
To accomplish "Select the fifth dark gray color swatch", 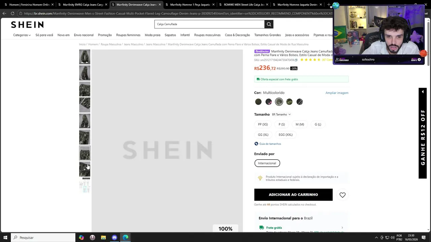I will (300, 102).
